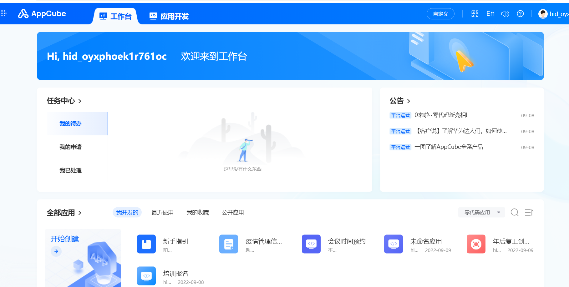This screenshot has width=569, height=287.
Task: Click the 新手指引 app name
Action: (x=175, y=241)
